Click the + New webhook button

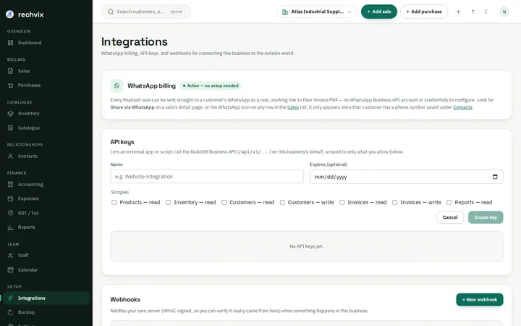pyautogui.click(x=480, y=299)
